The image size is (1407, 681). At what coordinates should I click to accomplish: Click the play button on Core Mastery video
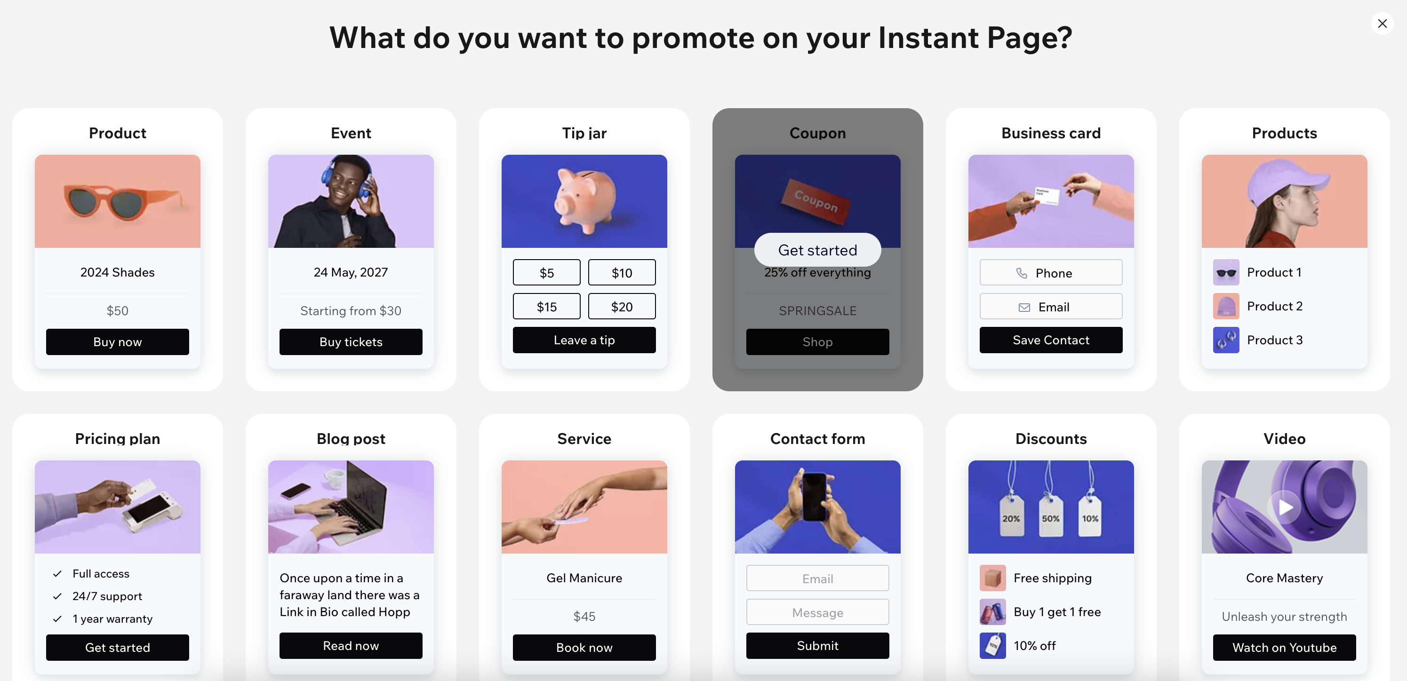(x=1284, y=507)
